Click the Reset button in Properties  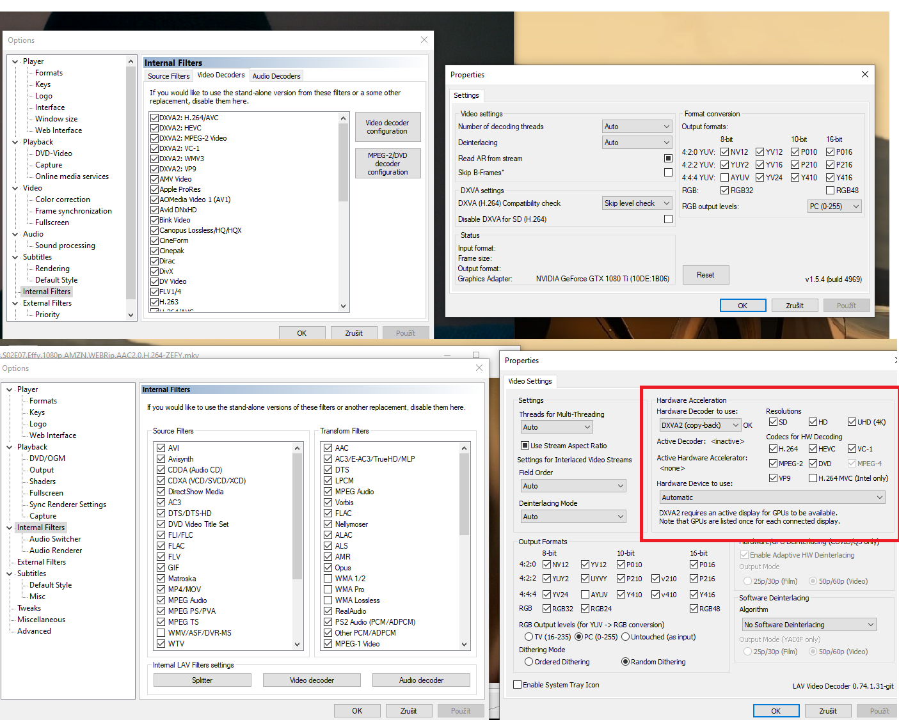coord(705,275)
